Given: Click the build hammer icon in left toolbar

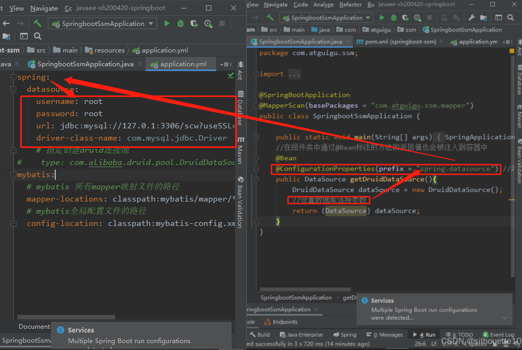Looking at the screenshot, I should 37,23.
